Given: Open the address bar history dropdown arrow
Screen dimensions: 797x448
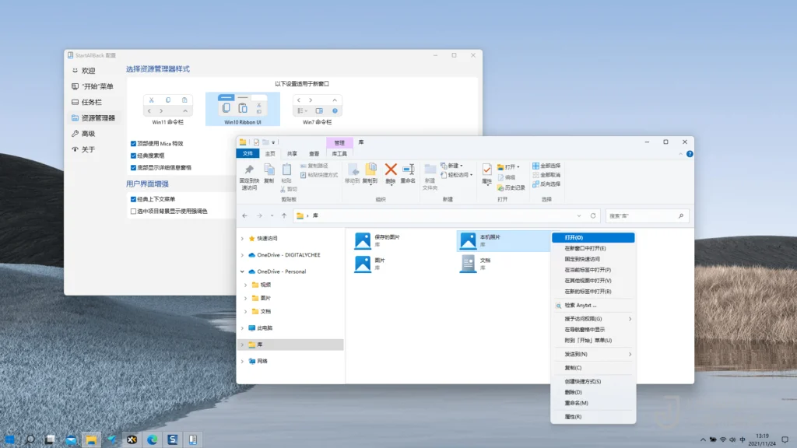Looking at the screenshot, I should click(579, 216).
